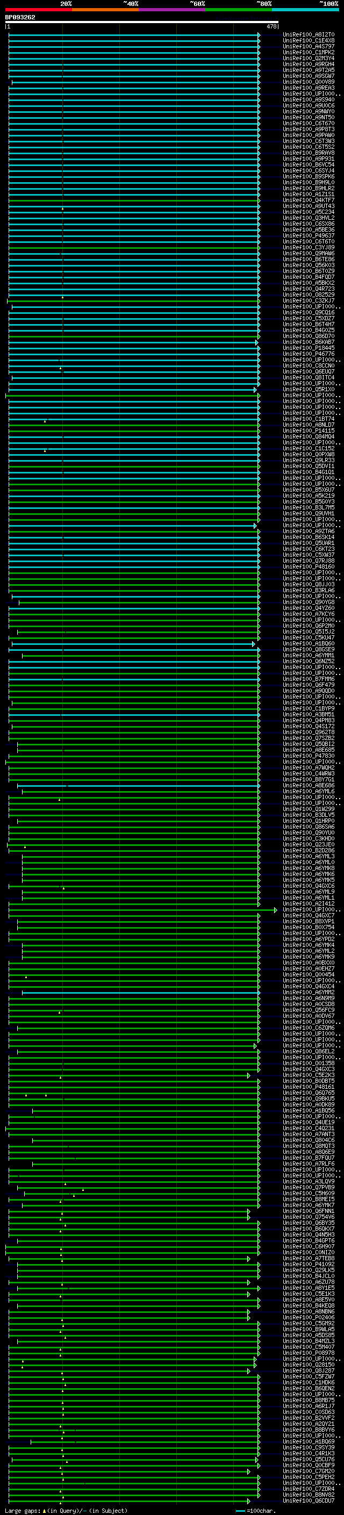Select the BP093262 query name

(x=20, y=18)
